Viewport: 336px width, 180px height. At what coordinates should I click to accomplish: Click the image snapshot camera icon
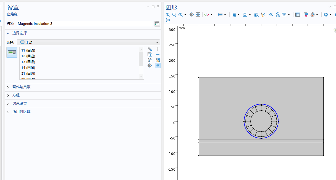[326, 15]
